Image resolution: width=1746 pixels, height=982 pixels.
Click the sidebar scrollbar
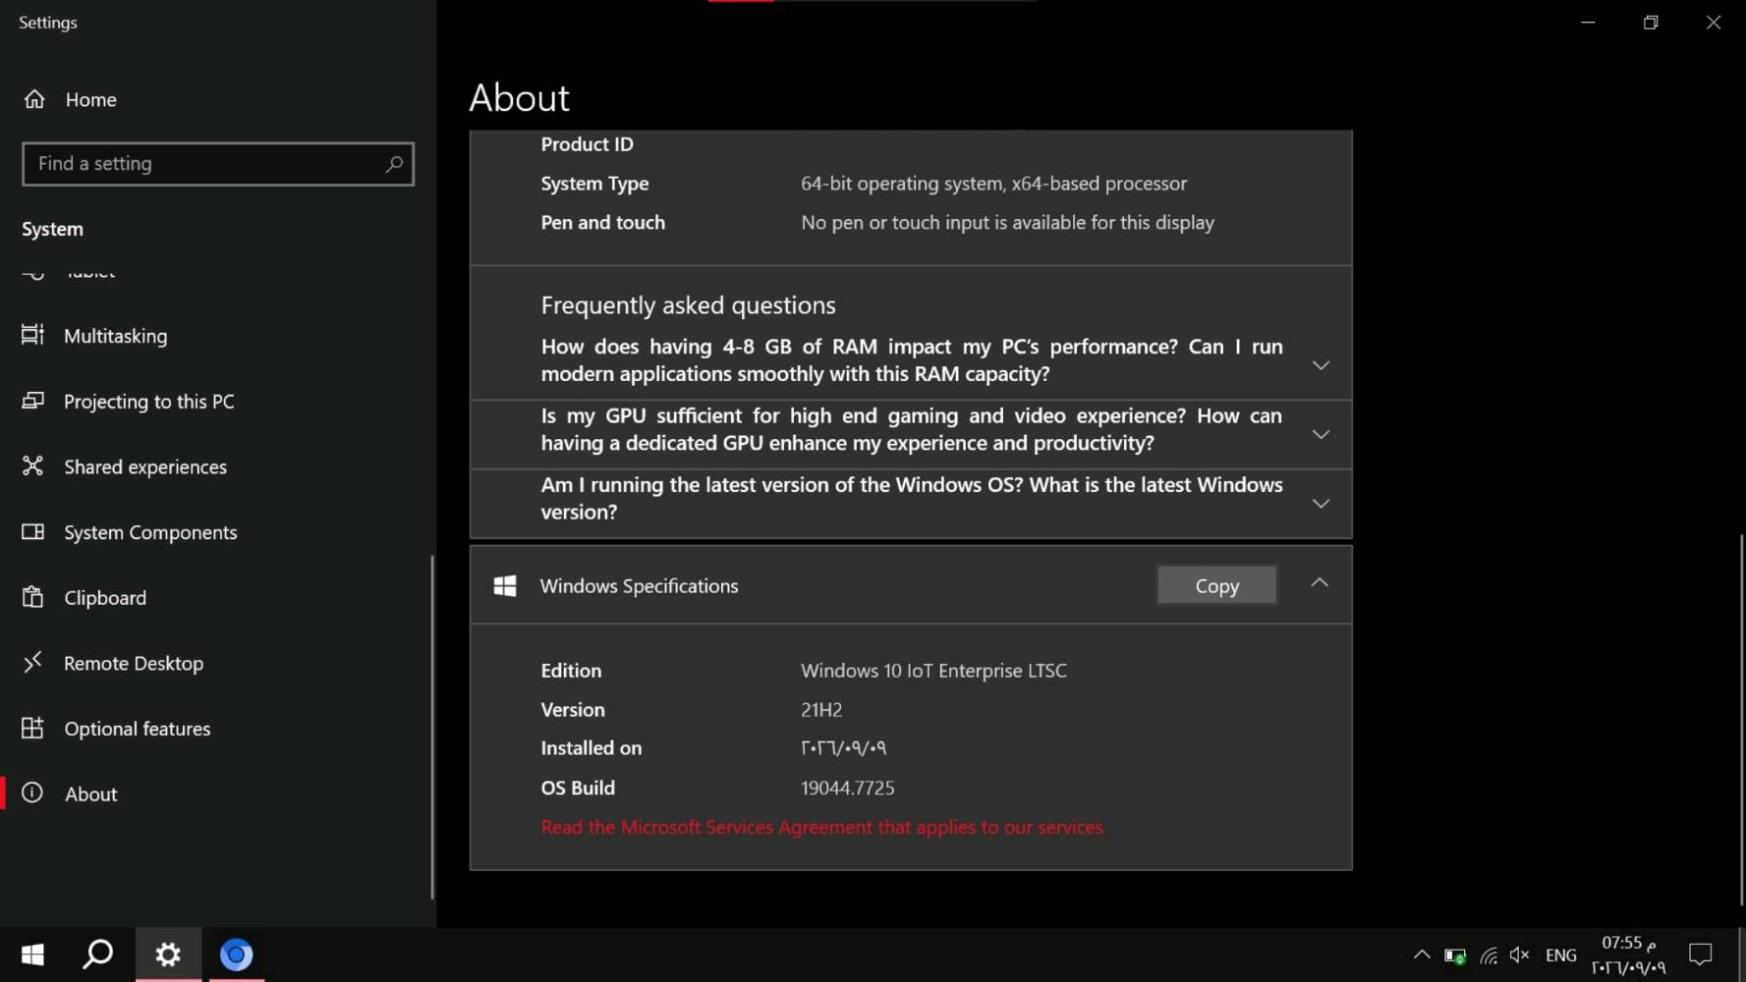pyautogui.click(x=432, y=727)
